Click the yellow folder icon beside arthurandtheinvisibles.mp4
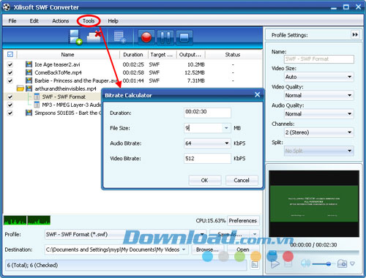 click(20, 89)
